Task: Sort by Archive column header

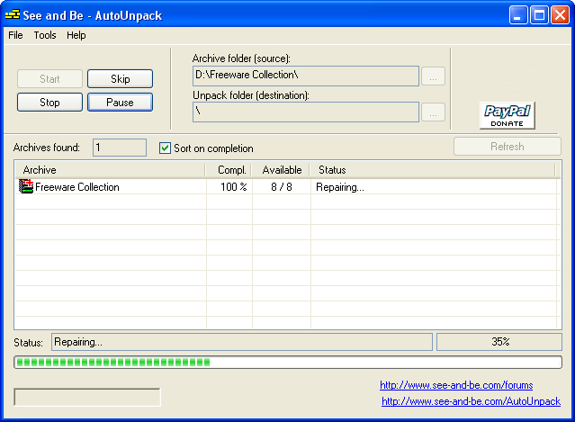Action: (110, 170)
